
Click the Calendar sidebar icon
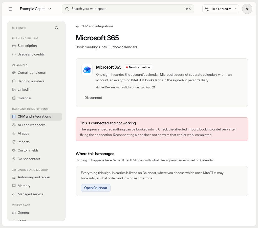click(14, 98)
